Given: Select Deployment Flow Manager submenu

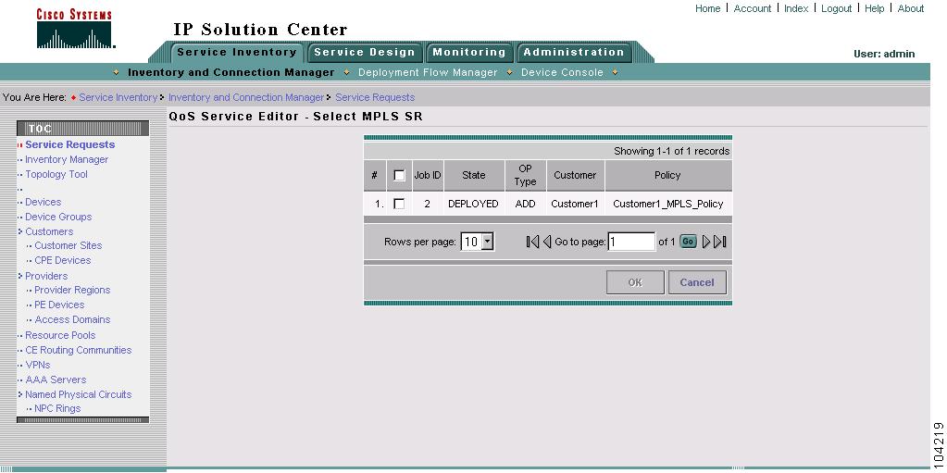Looking at the screenshot, I should tap(428, 72).
